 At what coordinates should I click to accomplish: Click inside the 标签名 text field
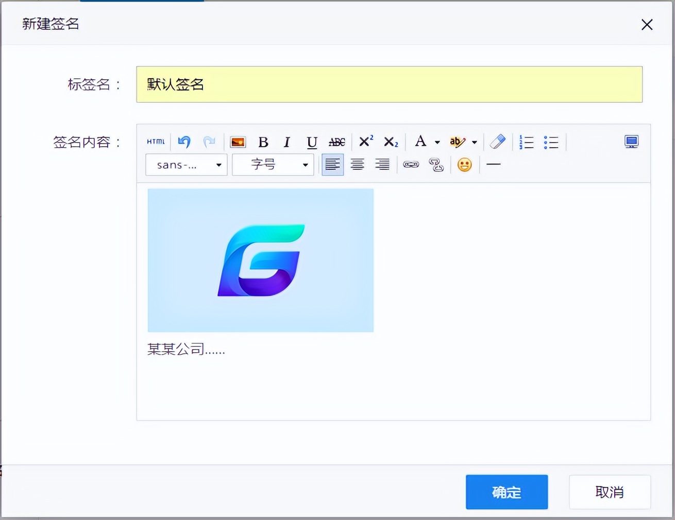389,84
